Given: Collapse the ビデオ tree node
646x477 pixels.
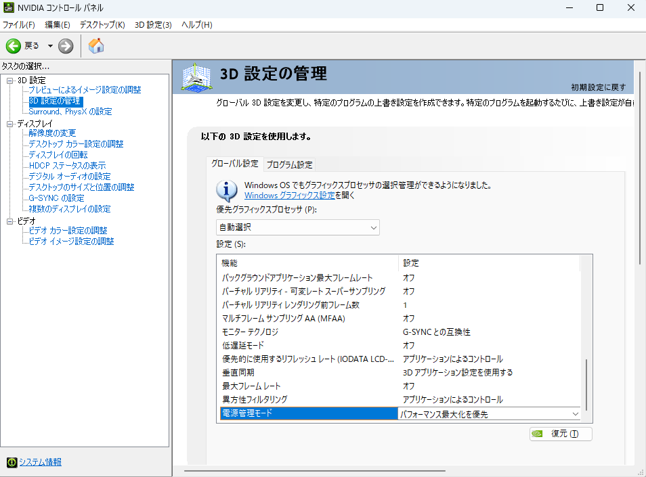Looking at the screenshot, I should click(10, 221).
